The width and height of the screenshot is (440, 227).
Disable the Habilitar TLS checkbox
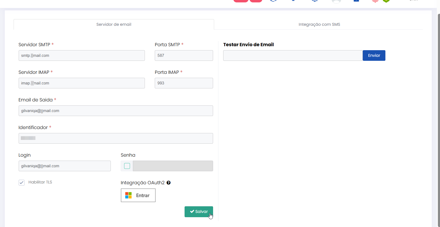coord(22,182)
